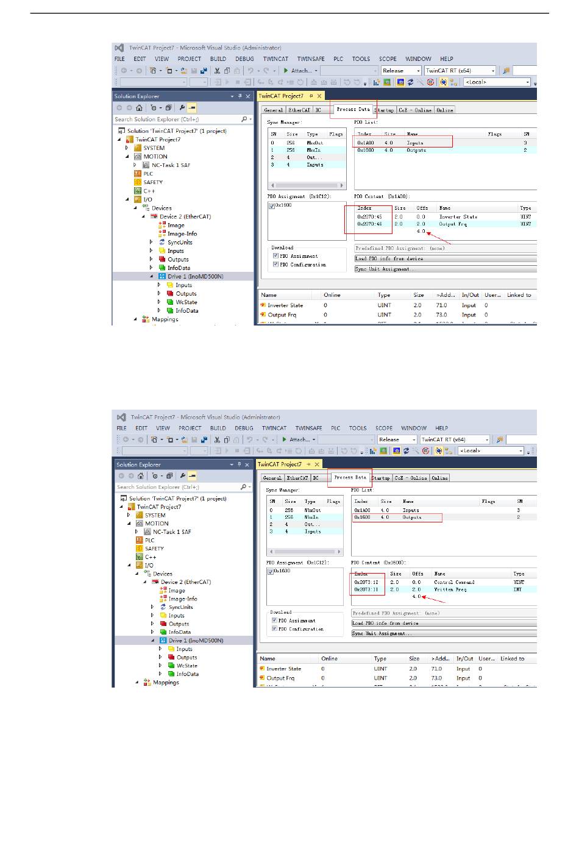This screenshot has height=843, width=579.
Task: Click the Undo icon in the first screenshot's toolbar
Action: tap(250, 71)
